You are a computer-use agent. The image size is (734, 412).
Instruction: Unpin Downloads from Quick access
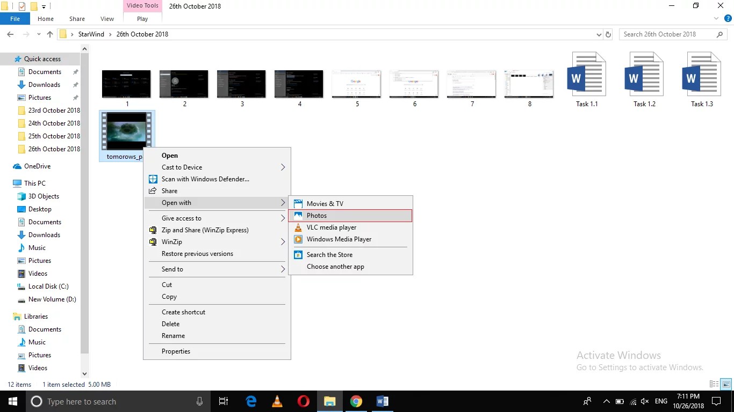click(75, 84)
